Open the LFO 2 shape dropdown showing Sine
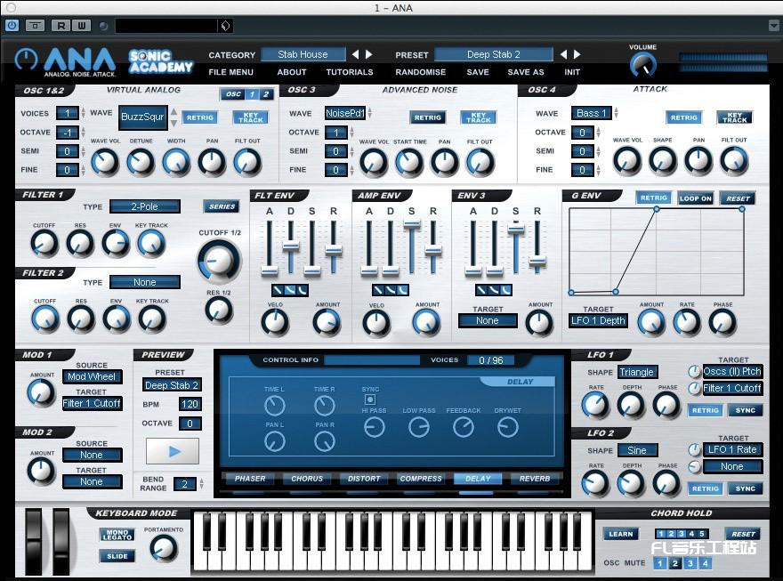Screen dimensions: 783x581 638,450
